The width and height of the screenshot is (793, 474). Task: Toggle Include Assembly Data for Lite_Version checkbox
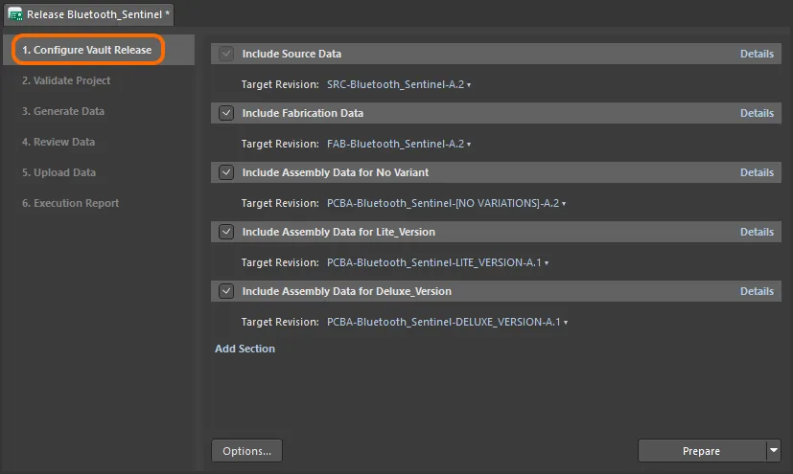(226, 232)
